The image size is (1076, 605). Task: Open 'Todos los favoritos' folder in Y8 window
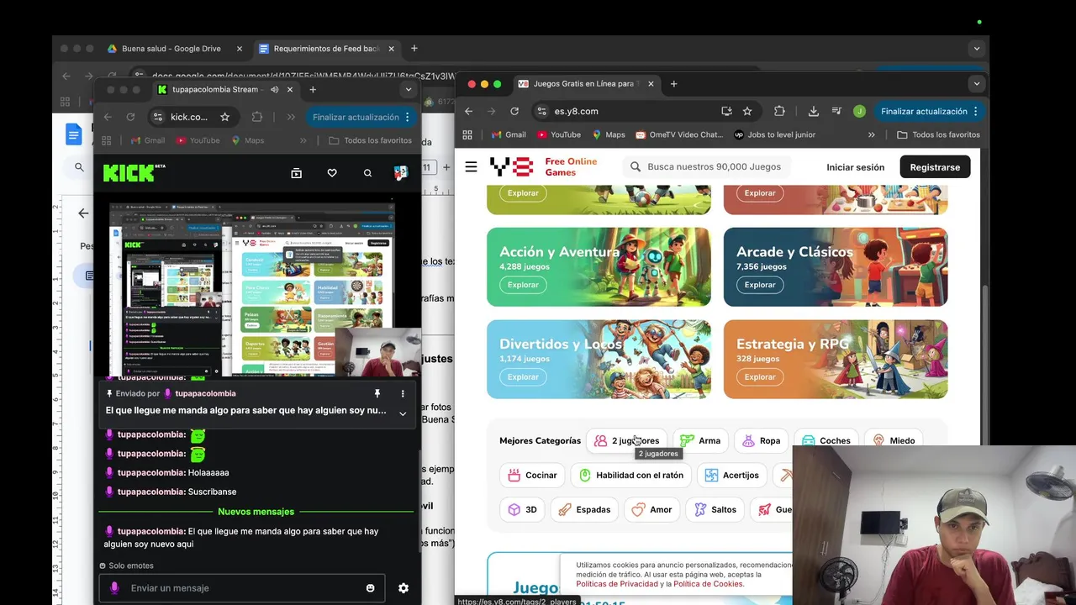click(938, 134)
